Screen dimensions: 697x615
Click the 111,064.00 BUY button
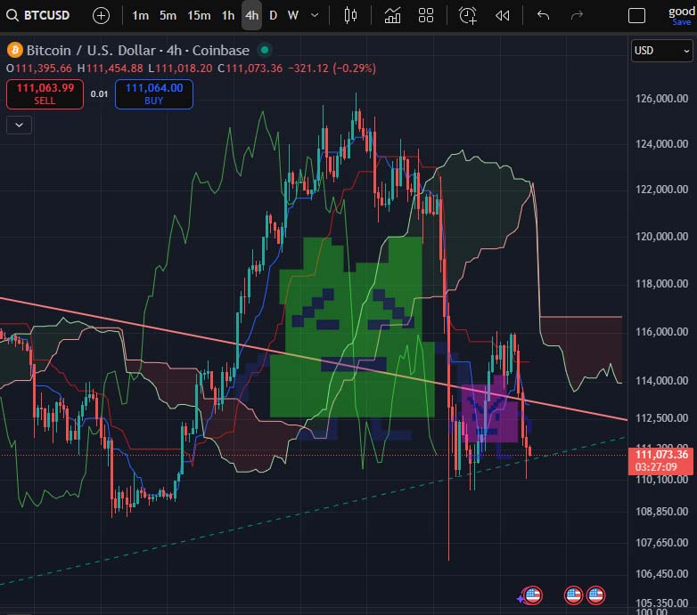154,94
